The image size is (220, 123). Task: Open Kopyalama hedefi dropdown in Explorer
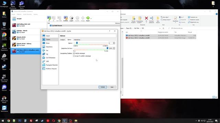pyautogui.click(x=140, y=20)
